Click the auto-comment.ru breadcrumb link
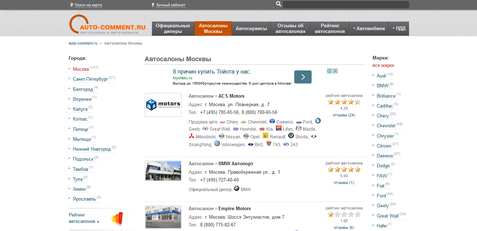 (83, 43)
